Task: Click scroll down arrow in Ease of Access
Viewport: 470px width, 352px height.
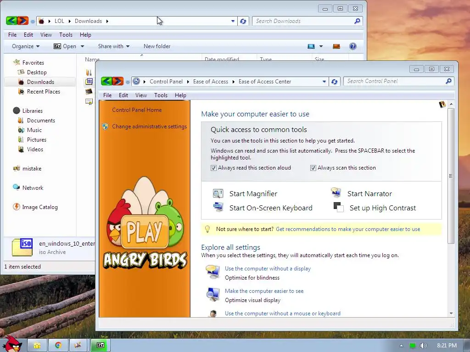Action: click(x=451, y=313)
